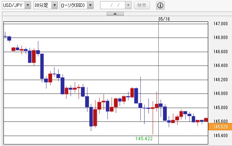Open the date picker dropdown arrow
Viewport: 232px width, 146px height.
coord(128,5)
